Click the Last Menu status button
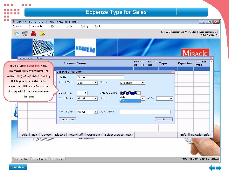 [39, 159]
